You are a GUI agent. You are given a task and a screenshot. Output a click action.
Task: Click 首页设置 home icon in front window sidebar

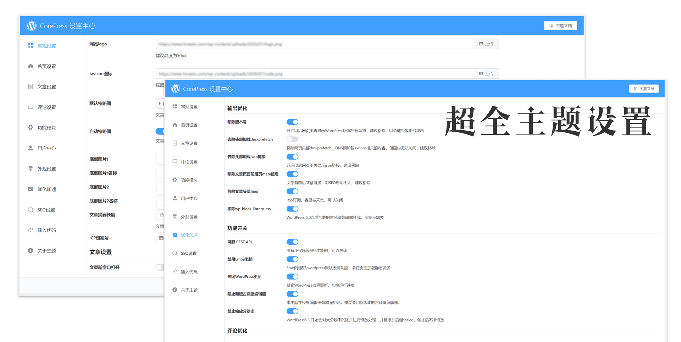click(x=175, y=125)
